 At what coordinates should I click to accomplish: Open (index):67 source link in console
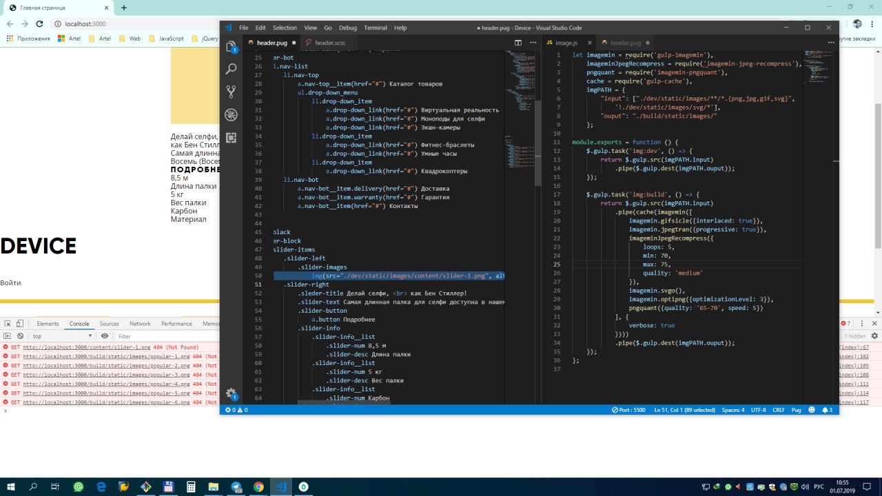[x=854, y=347]
